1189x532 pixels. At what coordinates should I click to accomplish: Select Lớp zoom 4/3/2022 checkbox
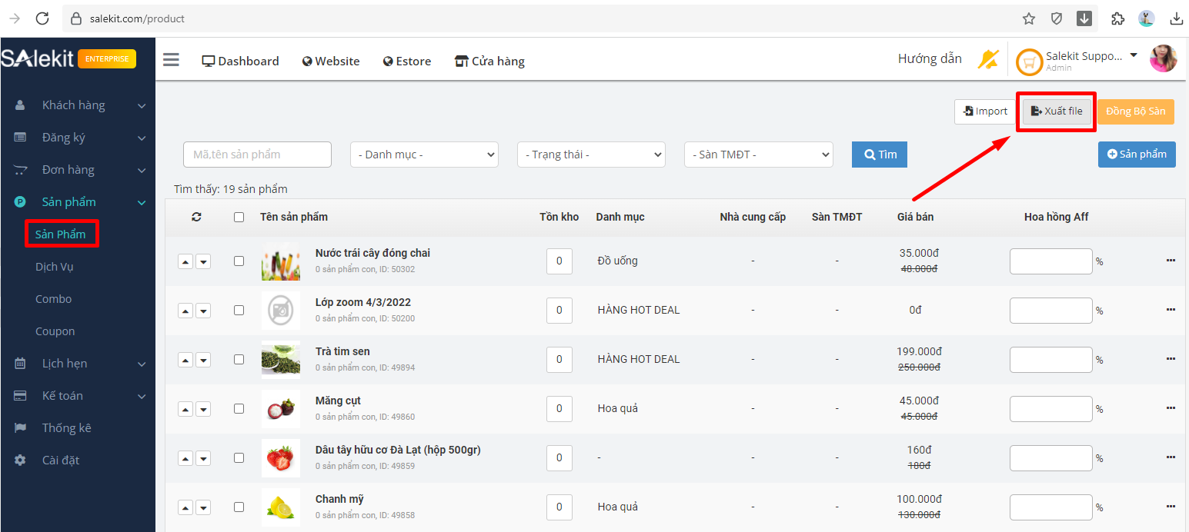[239, 310]
